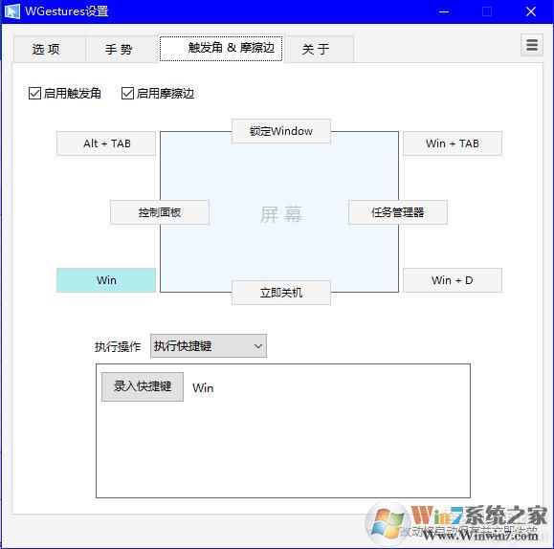Screen dimensions: 554x549
Task: Click the 立即关机 bottom edge button
Action: 281,293
